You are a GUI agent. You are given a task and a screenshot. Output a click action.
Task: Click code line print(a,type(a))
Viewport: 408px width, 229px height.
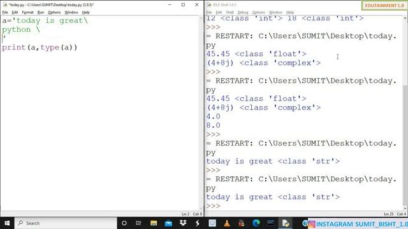(40, 47)
